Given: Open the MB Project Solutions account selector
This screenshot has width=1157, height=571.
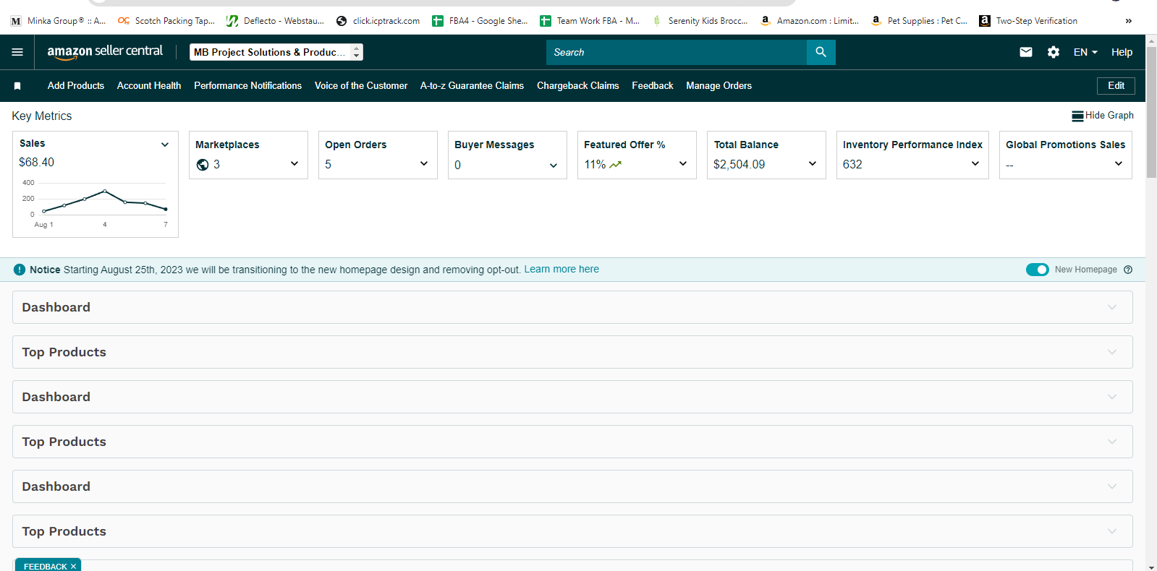Looking at the screenshot, I should pos(276,52).
